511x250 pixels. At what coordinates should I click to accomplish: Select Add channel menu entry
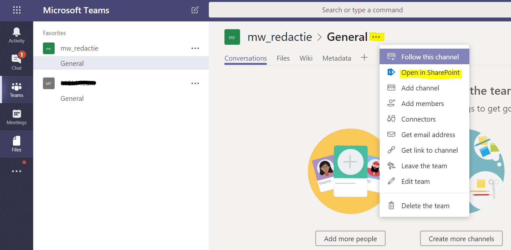click(424, 88)
